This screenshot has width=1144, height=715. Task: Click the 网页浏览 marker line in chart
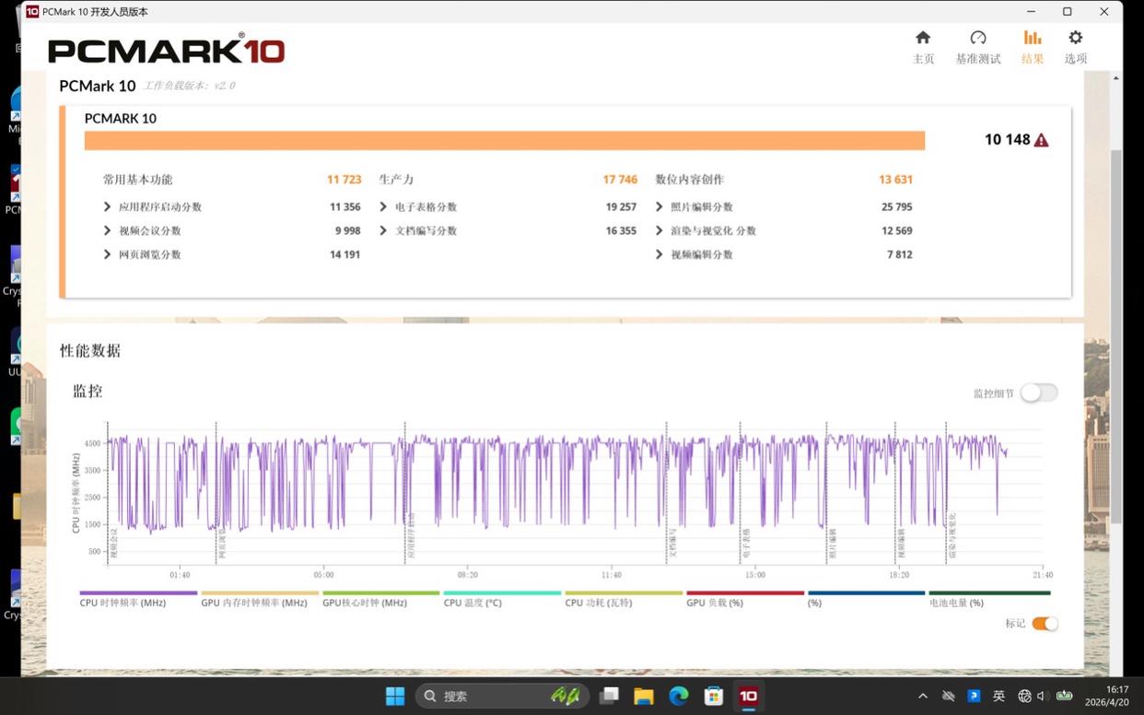[x=216, y=493]
